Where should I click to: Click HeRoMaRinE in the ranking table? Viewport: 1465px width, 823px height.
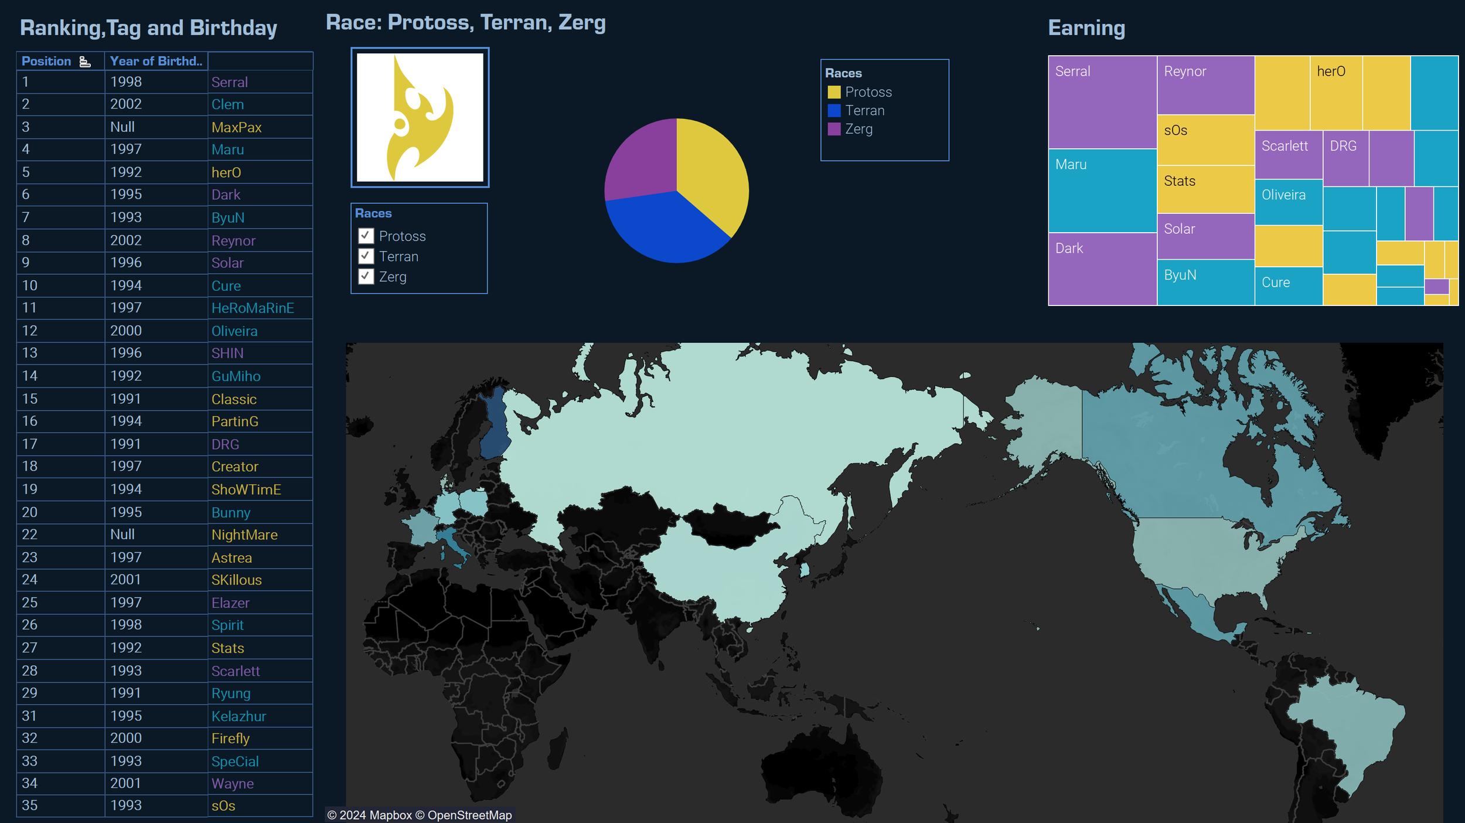click(x=253, y=308)
